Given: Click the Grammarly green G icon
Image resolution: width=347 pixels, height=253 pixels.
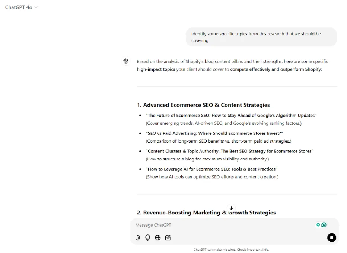Looking at the screenshot, I should [x=324, y=225].
